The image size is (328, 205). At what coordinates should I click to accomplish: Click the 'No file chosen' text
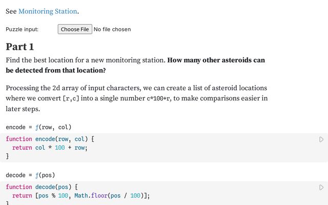[x=112, y=29]
